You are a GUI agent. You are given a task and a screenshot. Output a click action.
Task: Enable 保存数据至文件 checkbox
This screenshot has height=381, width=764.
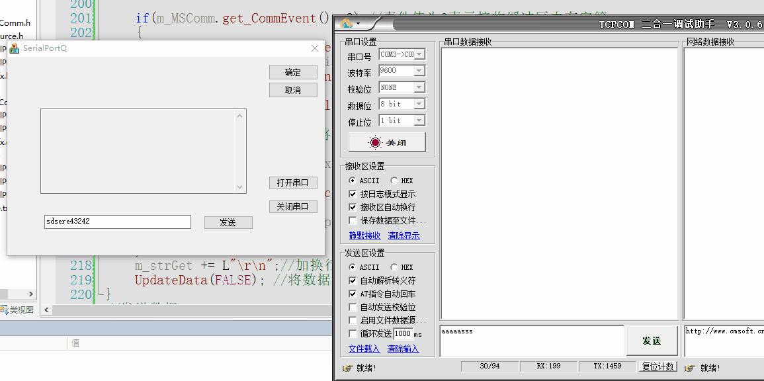click(x=353, y=220)
